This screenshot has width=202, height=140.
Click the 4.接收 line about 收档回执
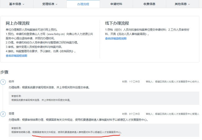tap(41, 51)
